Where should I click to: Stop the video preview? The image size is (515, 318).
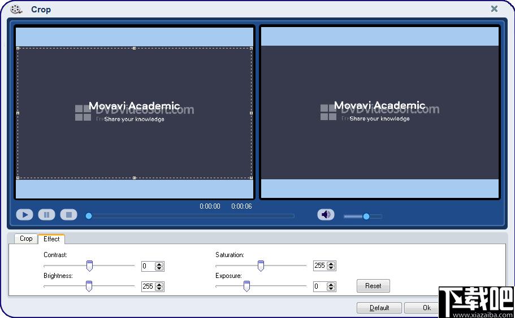[x=68, y=215]
